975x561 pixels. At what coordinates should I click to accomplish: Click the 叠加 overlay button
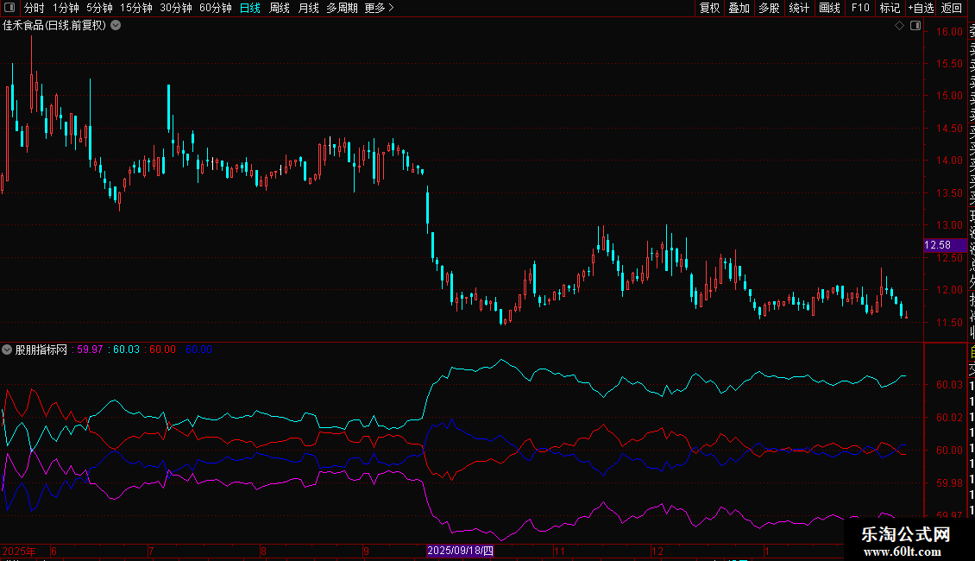[739, 8]
